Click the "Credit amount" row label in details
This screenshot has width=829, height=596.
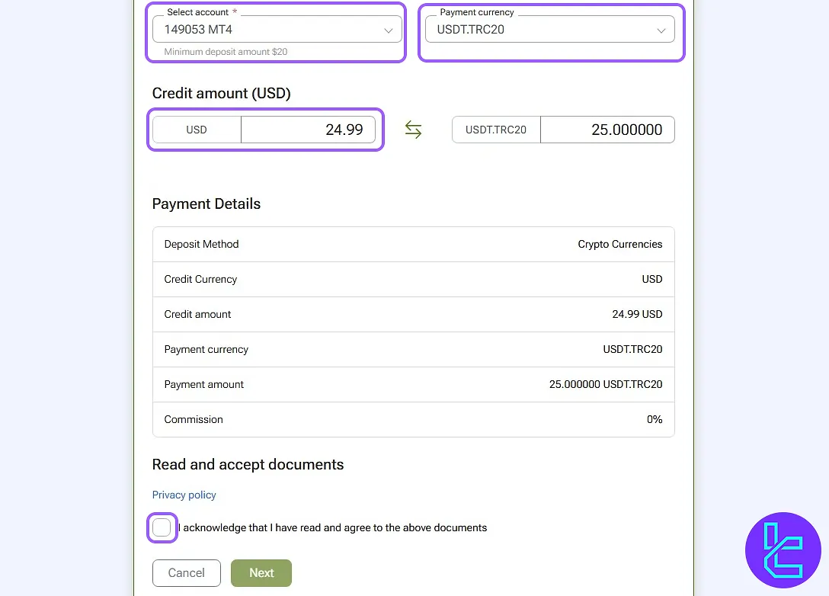pos(198,314)
